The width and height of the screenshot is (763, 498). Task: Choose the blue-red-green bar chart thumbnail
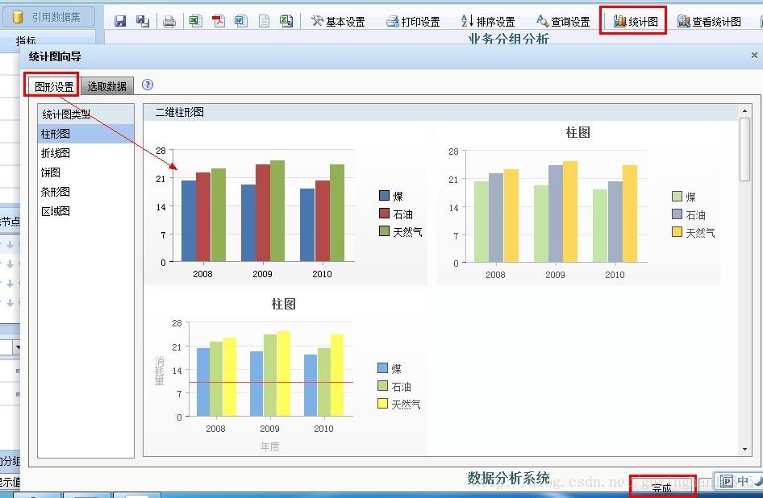[286, 204]
